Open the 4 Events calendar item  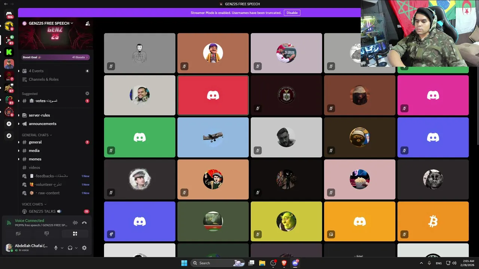pyautogui.click(x=55, y=71)
